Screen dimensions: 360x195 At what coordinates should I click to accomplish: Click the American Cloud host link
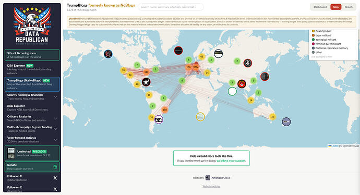pos(218,178)
